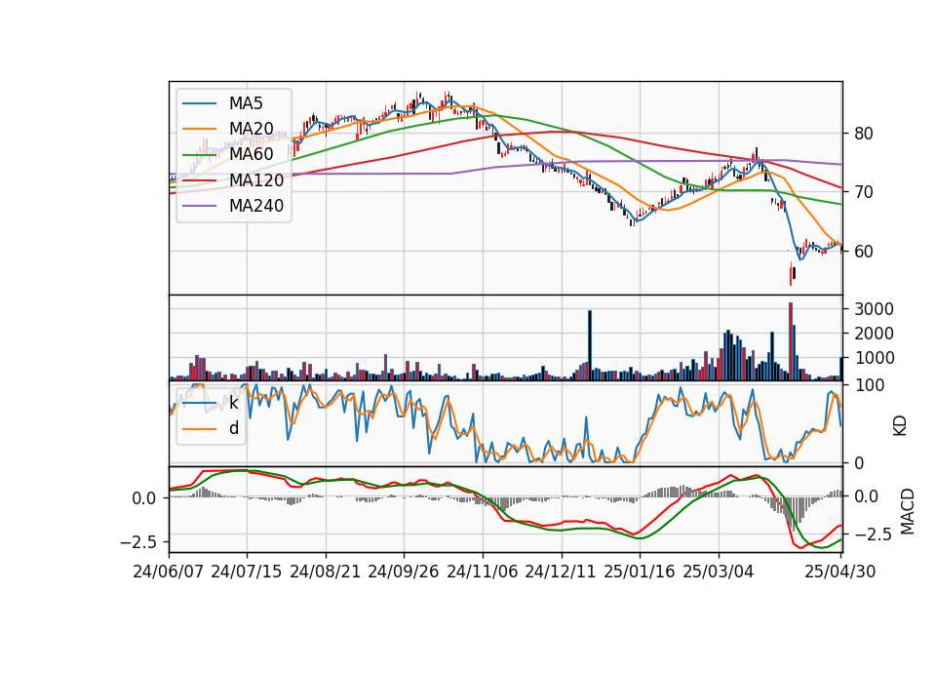Click the MA120 legend label
This screenshot has height=673, width=936.
pyautogui.click(x=256, y=179)
